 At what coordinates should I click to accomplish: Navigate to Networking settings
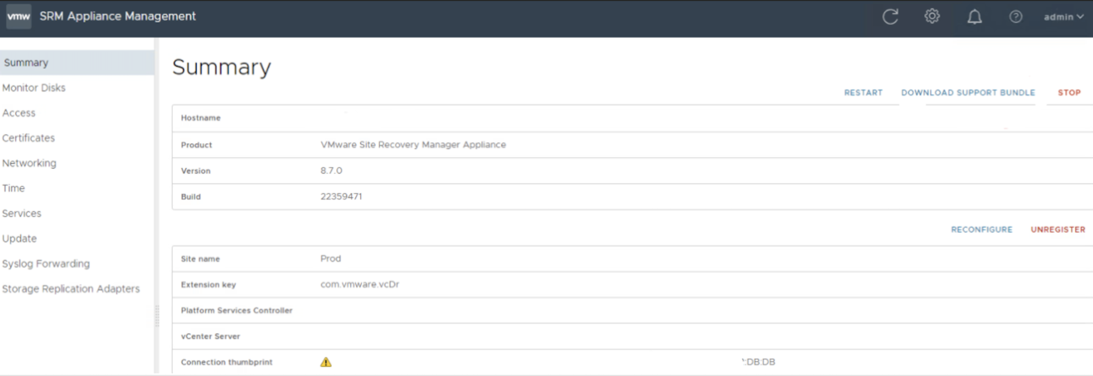(29, 163)
